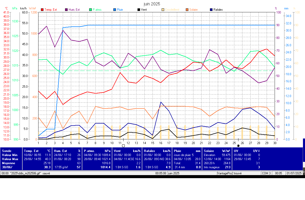Select the green P.atmo. legend marker
Viewport: 305px width, 200px height.
coord(90,10)
